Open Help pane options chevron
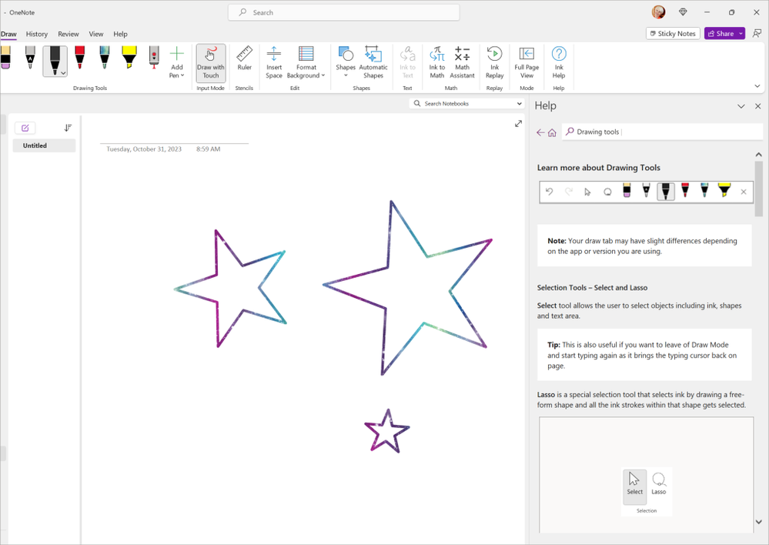This screenshot has height=545, width=769. coord(741,106)
